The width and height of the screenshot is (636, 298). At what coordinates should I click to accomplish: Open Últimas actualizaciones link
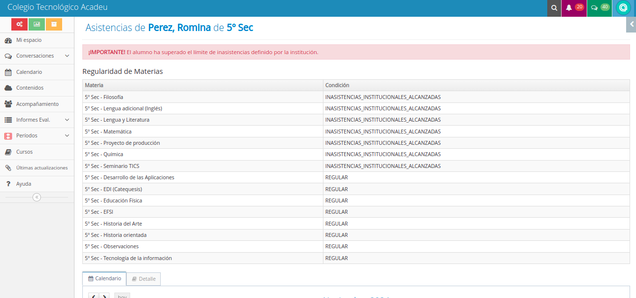pyautogui.click(x=41, y=167)
